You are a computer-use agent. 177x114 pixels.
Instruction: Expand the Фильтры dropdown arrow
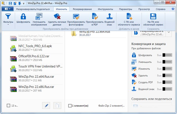pyautogui.click(x=8, y=25)
